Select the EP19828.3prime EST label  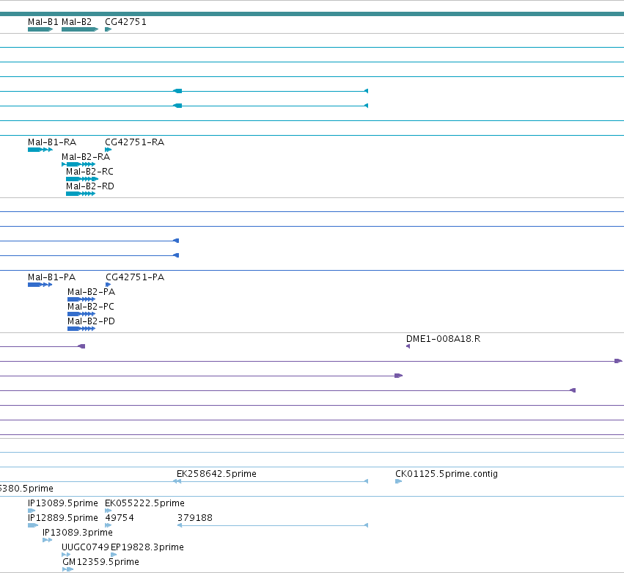coord(147,547)
